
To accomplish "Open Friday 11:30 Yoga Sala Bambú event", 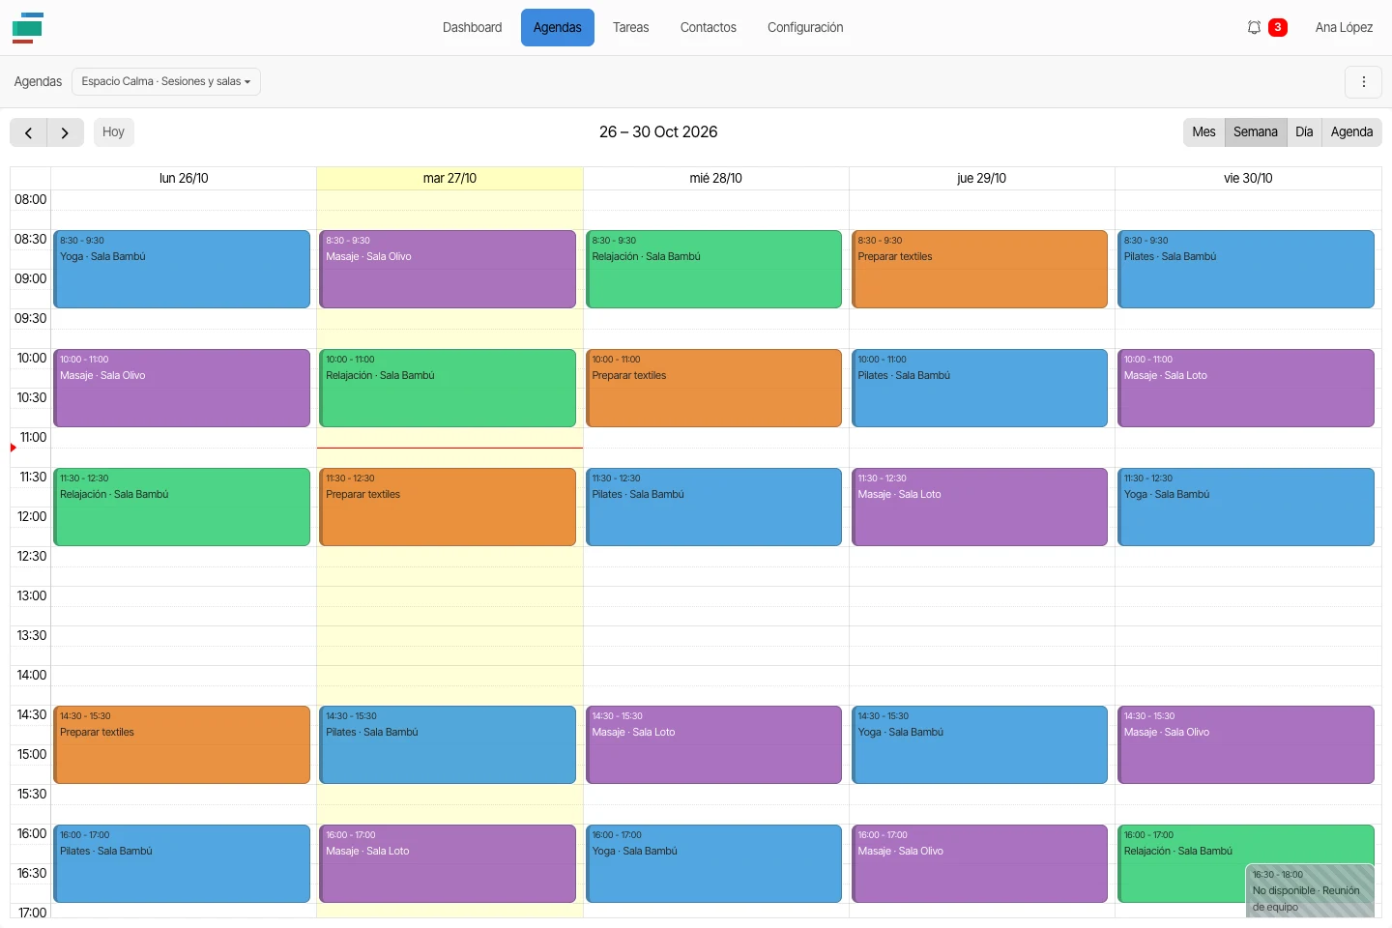I will pyautogui.click(x=1246, y=507).
